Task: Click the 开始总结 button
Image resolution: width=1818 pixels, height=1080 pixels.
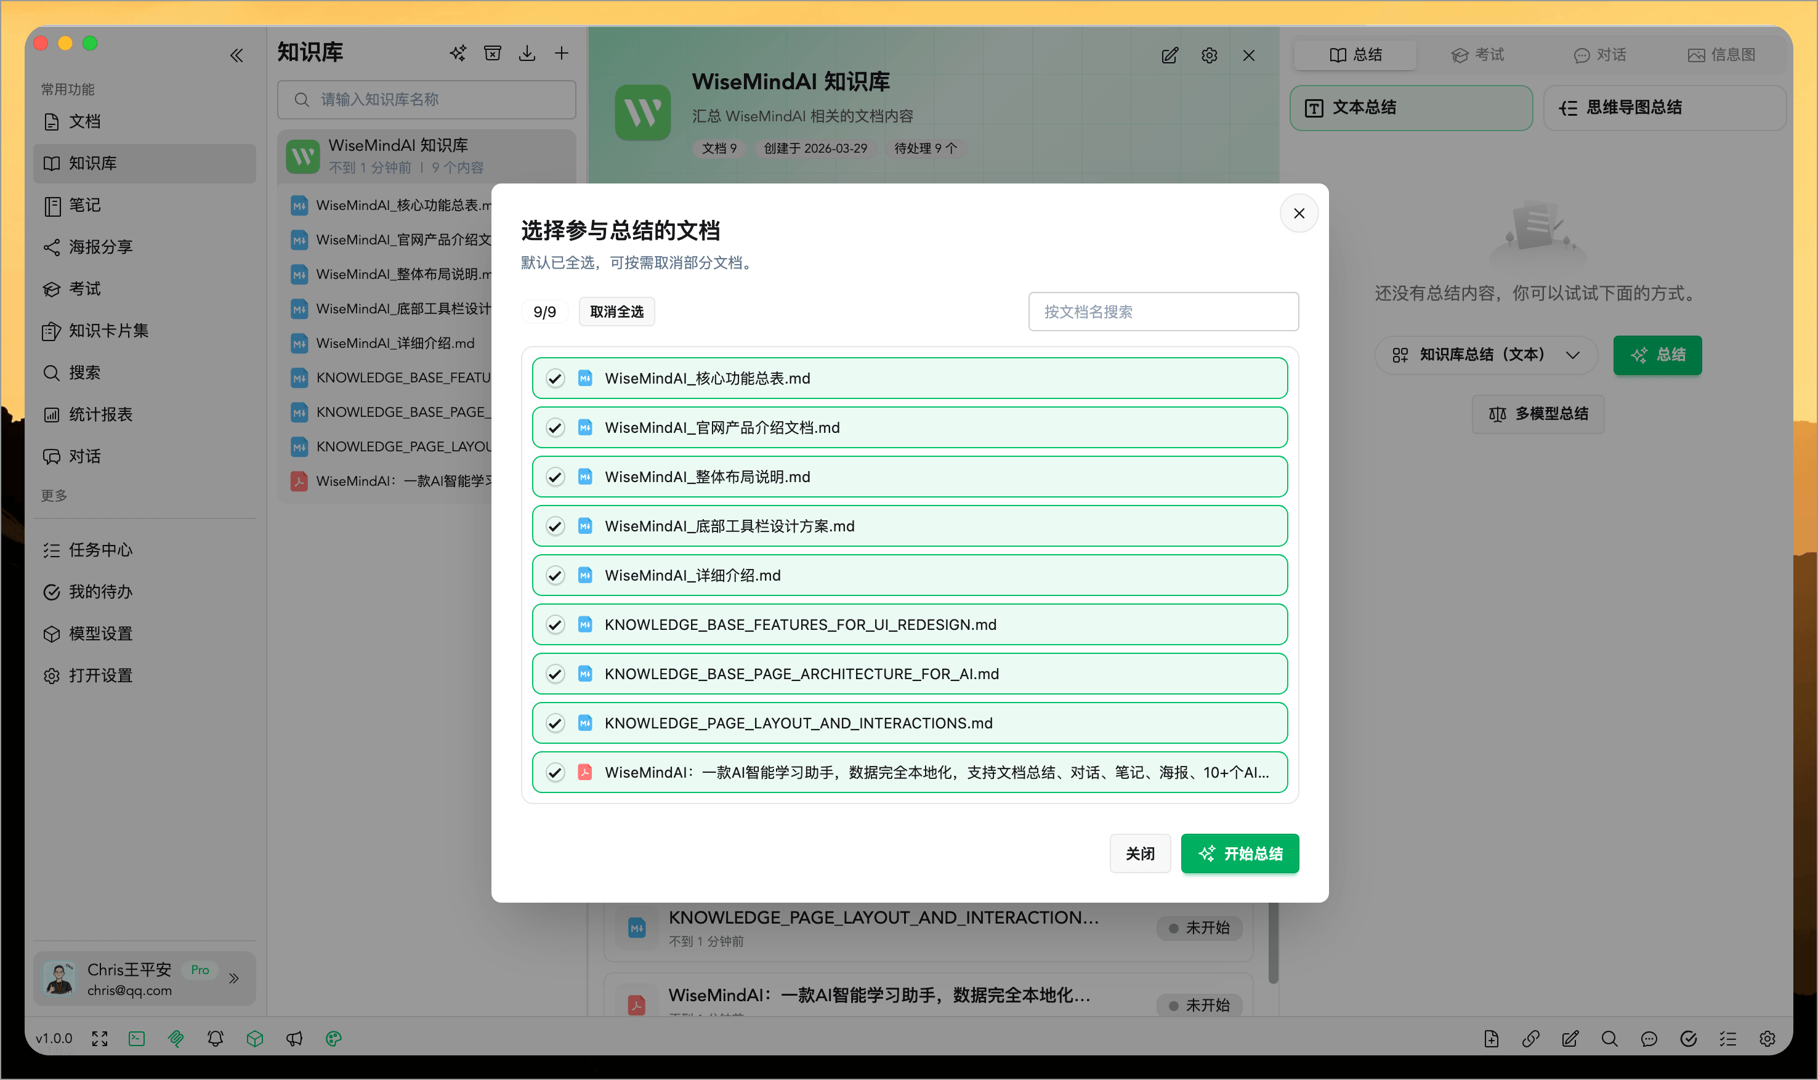Action: [1240, 853]
